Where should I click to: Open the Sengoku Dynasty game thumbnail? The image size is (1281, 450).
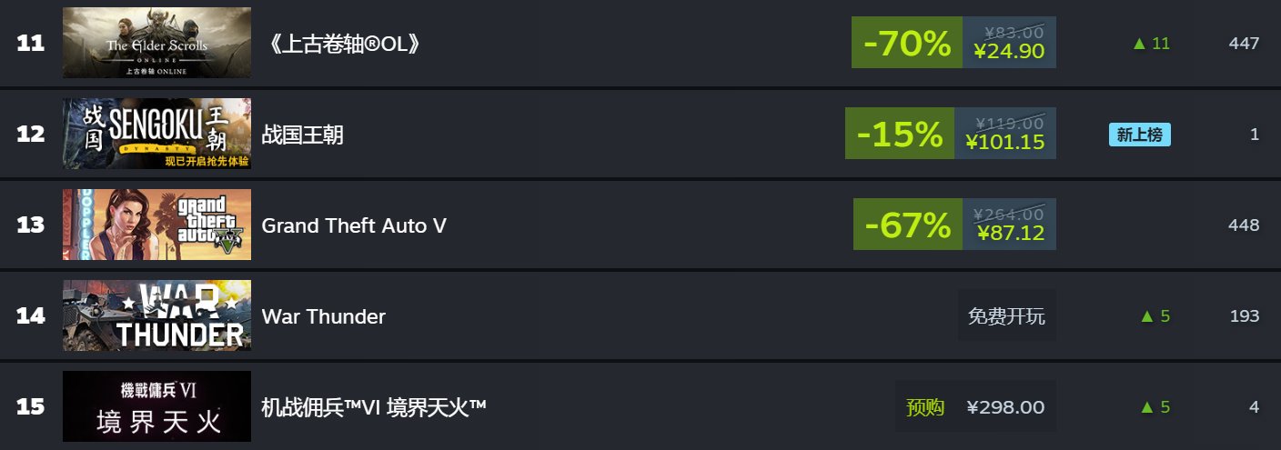click(156, 134)
